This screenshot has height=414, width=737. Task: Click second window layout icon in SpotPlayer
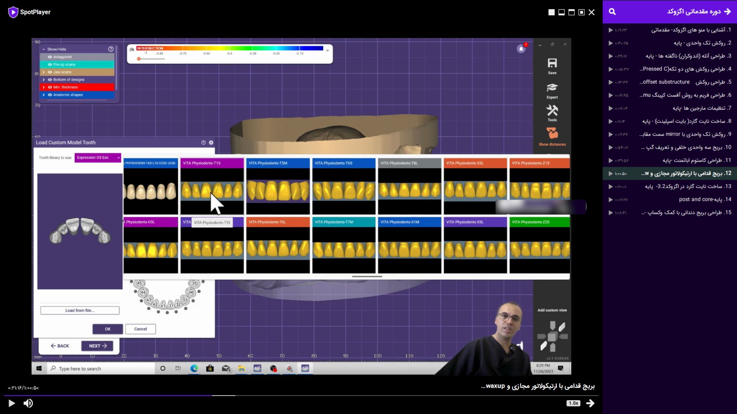tap(562, 12)
